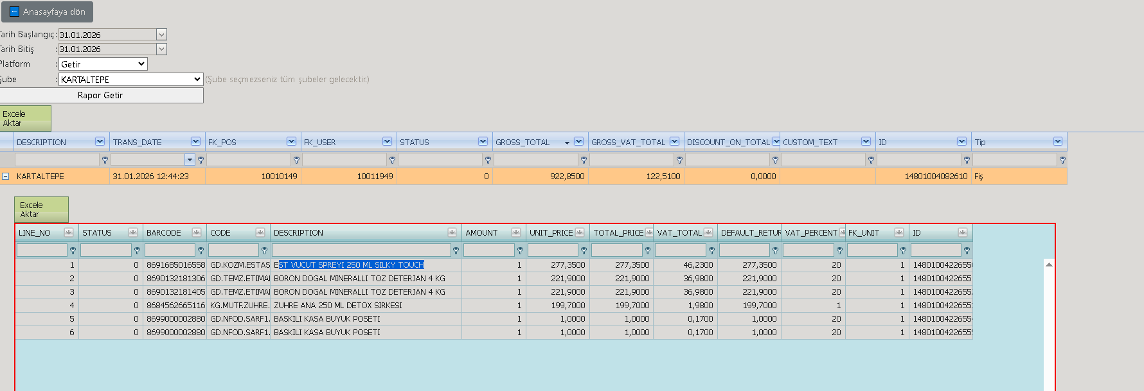This screenshot has width=1144, height=391.
Task: Click filter funnel icon under GROSS_TOTAL column
Action: (584, 160)
